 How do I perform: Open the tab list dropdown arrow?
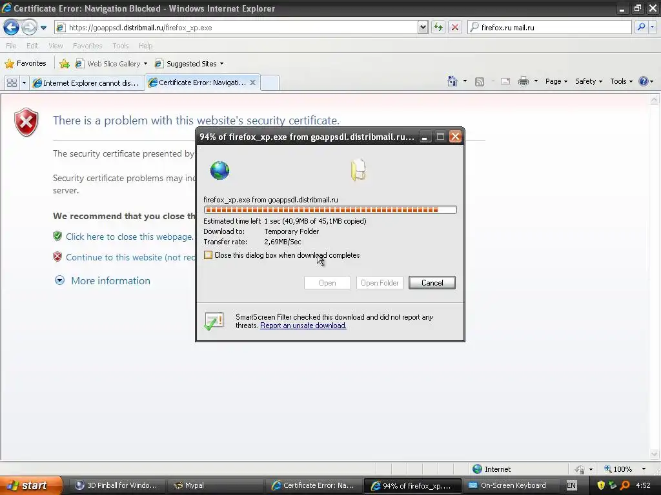pos(24,83)
